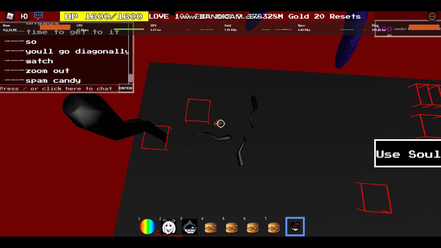Open the three-dots options menu
441x248 pixels.
tap(432, 16)
